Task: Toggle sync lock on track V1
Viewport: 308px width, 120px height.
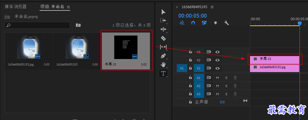Action: (x=208, y=68)
